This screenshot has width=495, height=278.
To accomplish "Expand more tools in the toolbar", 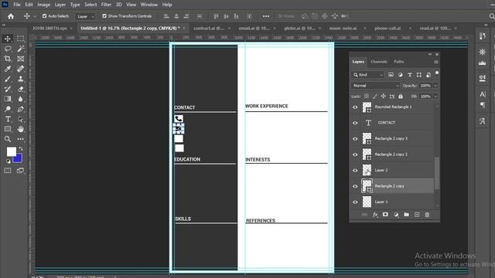I will (21, 139).
